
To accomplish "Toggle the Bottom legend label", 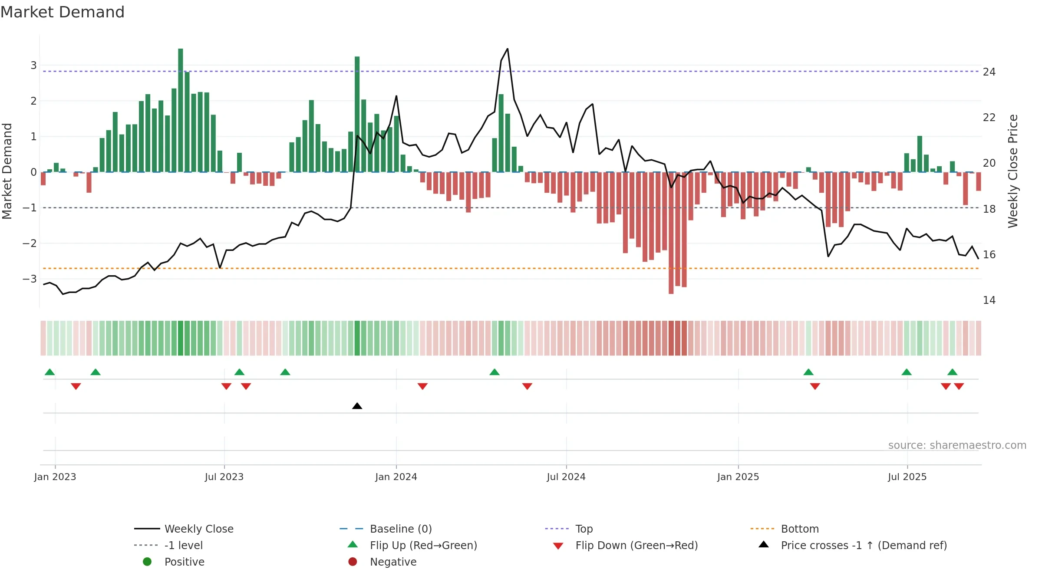I will pyautogui.click(x=800, y=529).
